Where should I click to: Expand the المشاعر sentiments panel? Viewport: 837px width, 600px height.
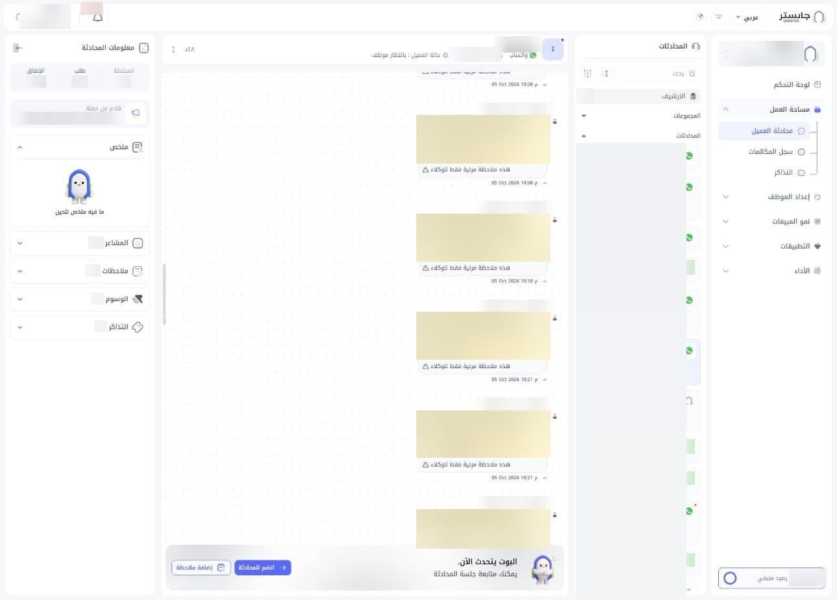(x=80, y=243)
